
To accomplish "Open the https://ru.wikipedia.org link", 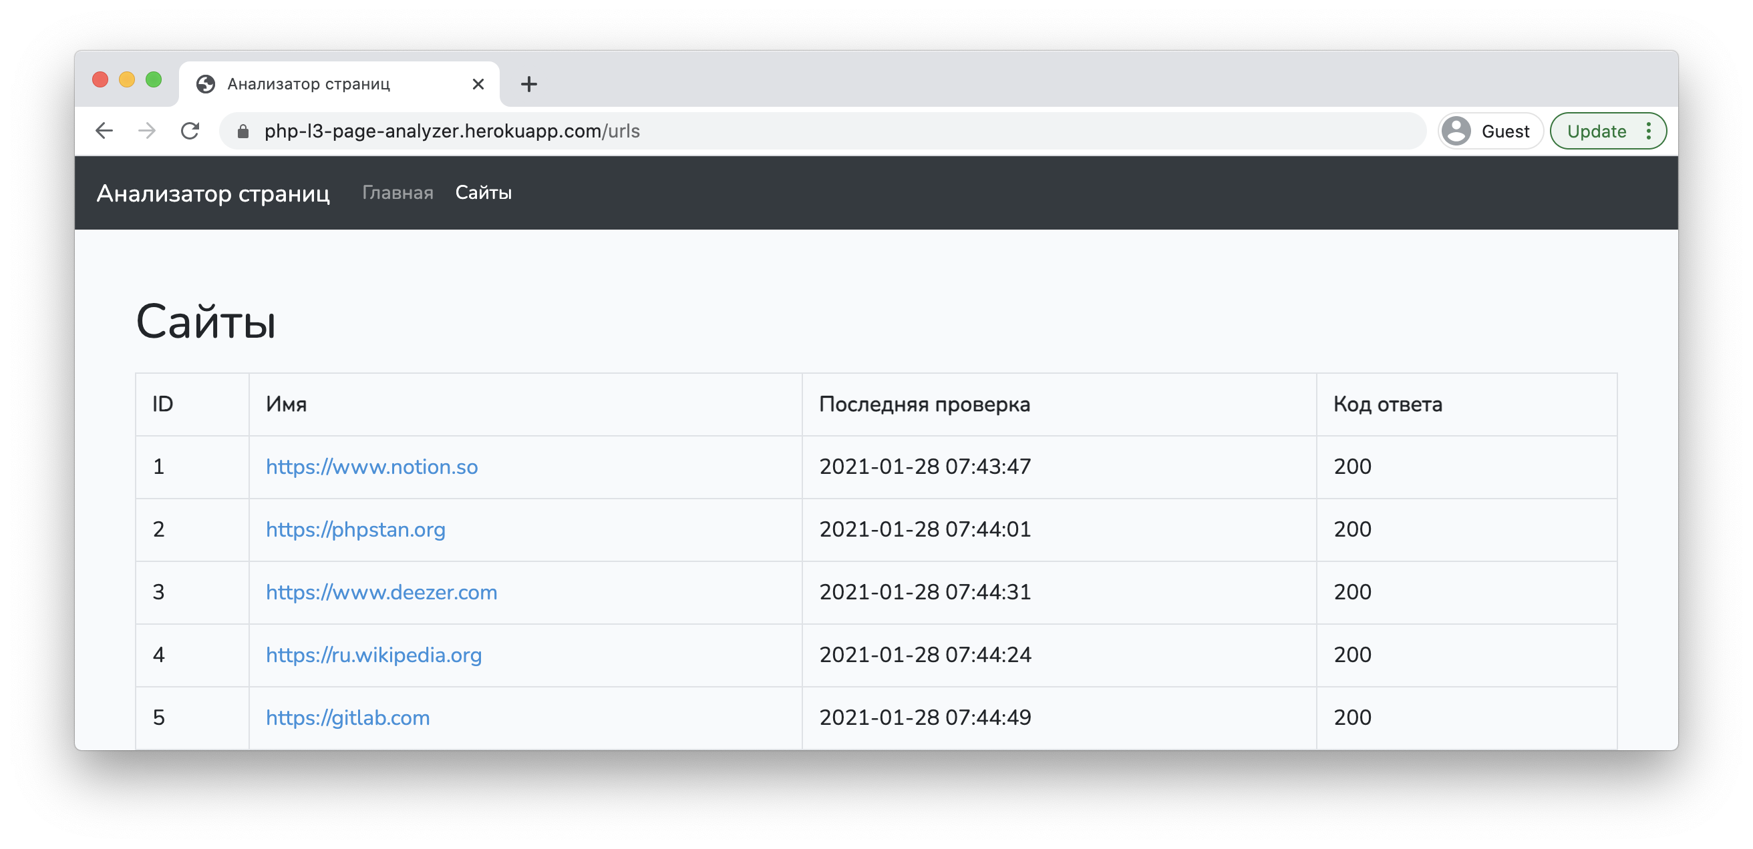I will point(373,655).
